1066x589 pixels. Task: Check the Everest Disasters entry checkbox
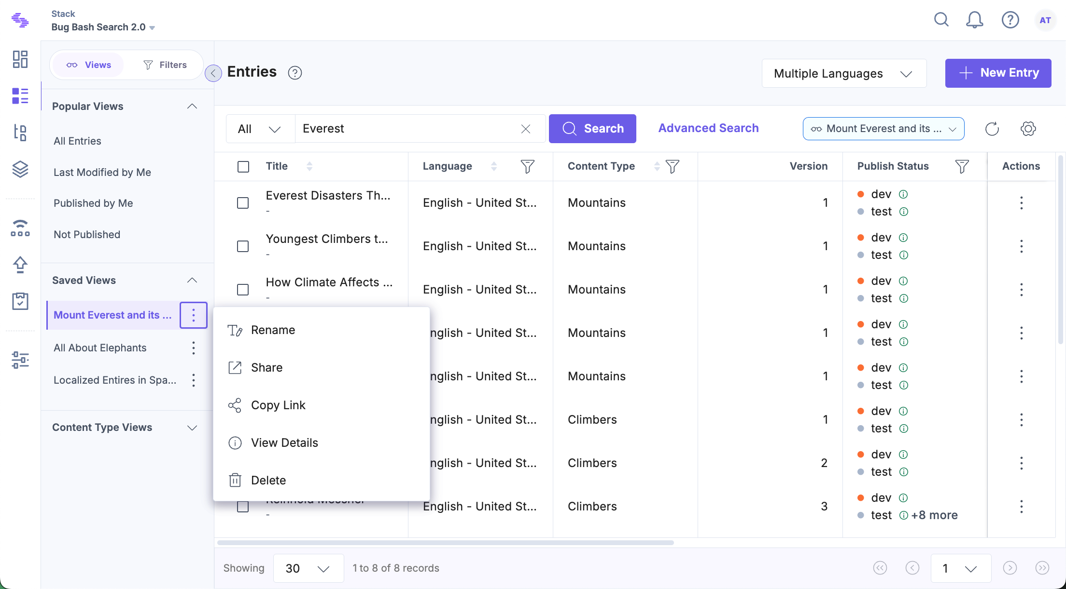243,203
